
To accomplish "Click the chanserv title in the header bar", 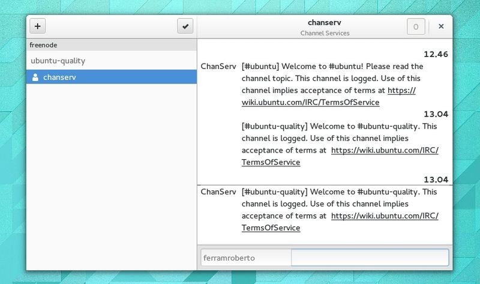I will click(324, 23).
